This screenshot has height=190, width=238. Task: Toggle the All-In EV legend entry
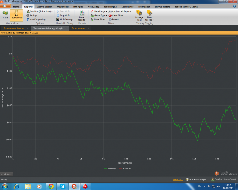[125, 168]
